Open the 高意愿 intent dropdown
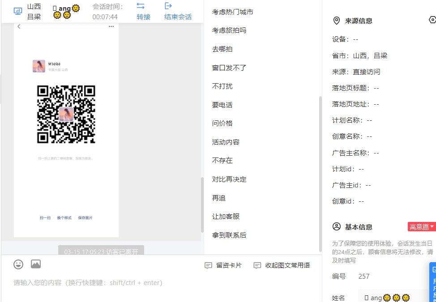 click(421, 227)
